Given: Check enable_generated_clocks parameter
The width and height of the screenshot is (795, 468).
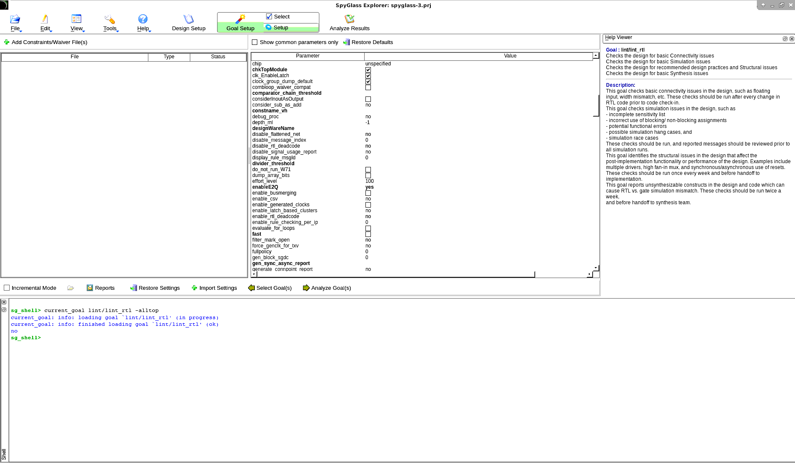Looking at the screenshot, I should click(x=368, y=205).
